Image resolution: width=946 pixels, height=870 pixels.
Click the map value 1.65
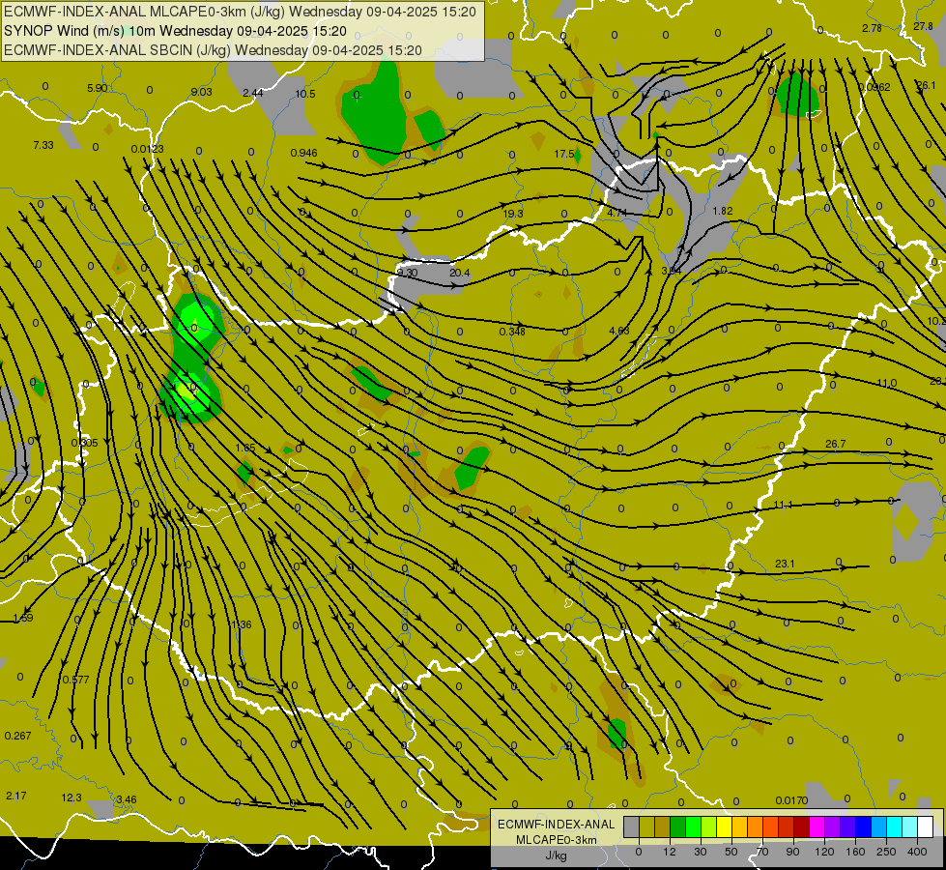[245, 448]
